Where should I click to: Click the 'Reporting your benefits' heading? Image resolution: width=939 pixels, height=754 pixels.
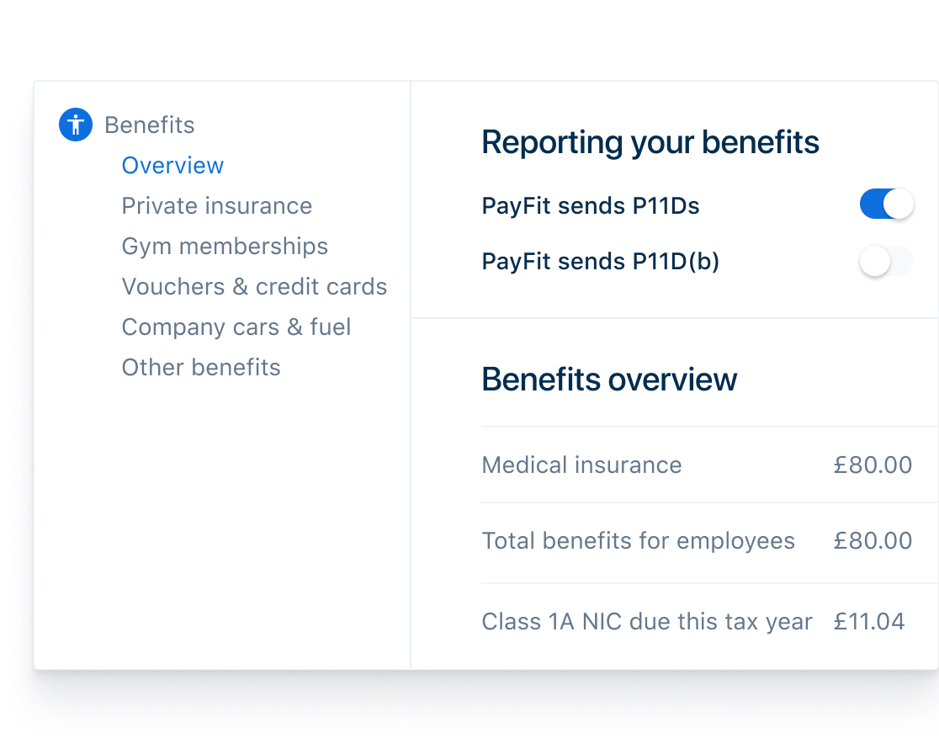click(x=650, y=142)
